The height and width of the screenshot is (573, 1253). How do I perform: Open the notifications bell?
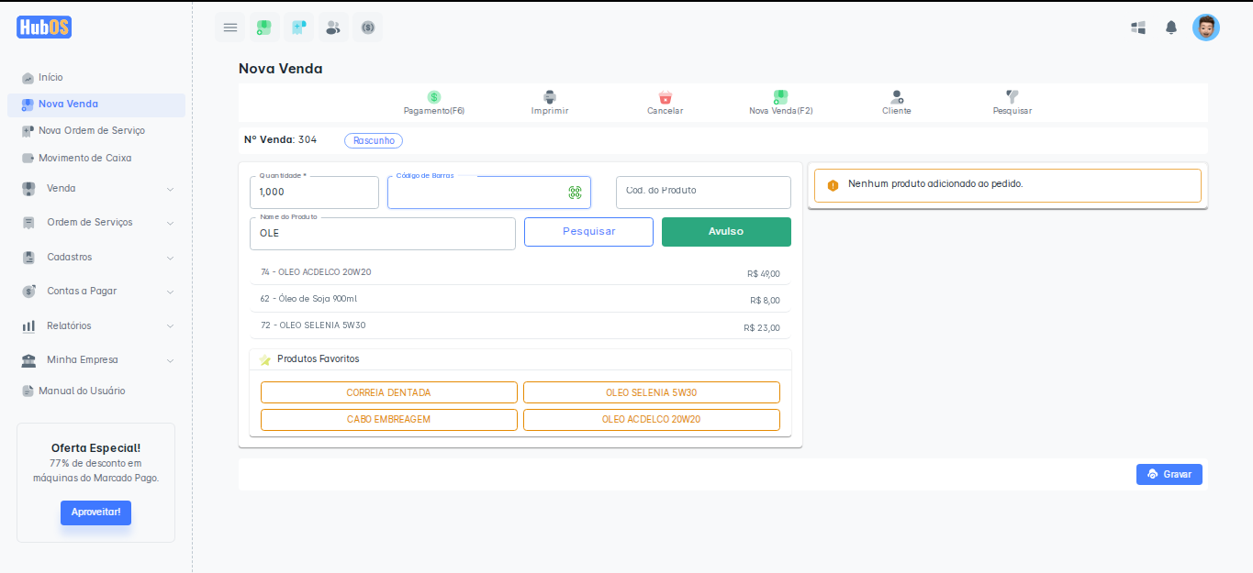(1171, 28)
